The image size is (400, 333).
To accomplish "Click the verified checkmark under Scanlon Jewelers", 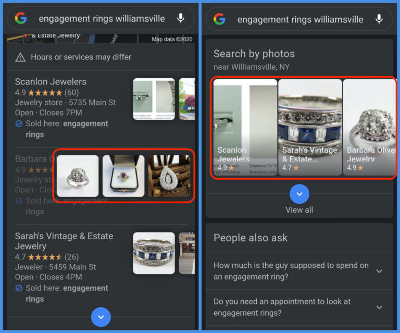I will (19, 124).
